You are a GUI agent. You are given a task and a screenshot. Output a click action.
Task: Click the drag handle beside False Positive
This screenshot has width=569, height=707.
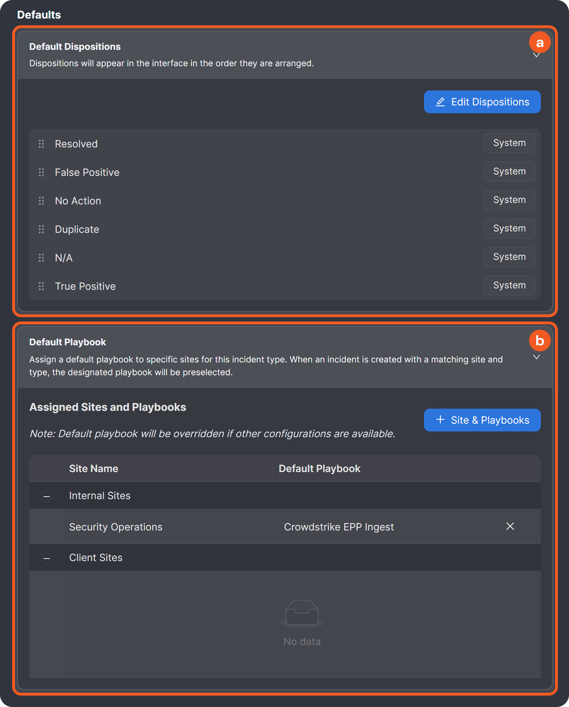pyautogui.click(x=41, y=172)
